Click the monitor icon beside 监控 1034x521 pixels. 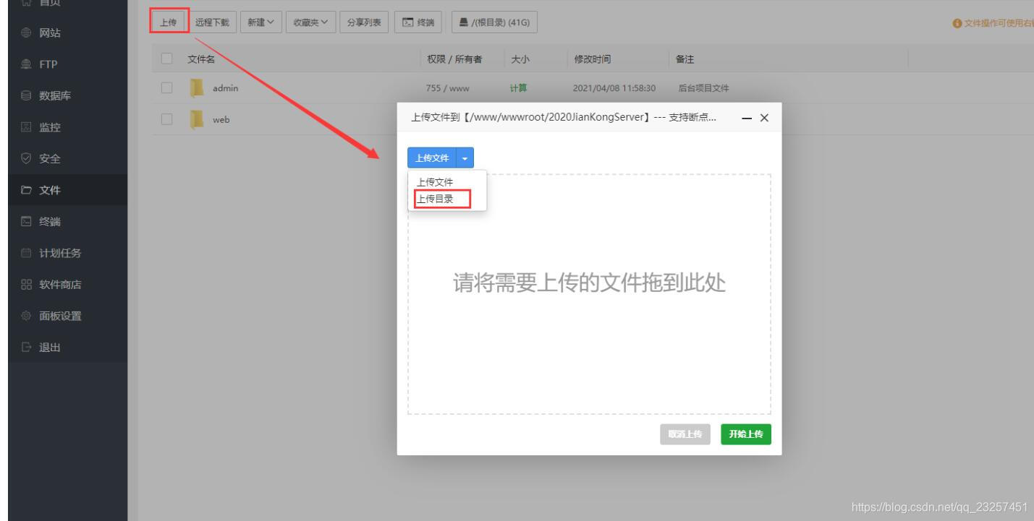point(27,128)
